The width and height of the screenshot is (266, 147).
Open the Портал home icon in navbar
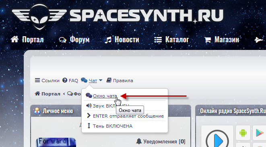(x=14, y=39)
